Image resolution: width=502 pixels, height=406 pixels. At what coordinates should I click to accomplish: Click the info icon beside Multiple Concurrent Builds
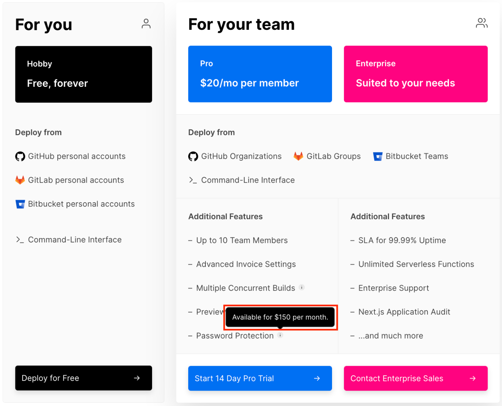click(302, 287)
